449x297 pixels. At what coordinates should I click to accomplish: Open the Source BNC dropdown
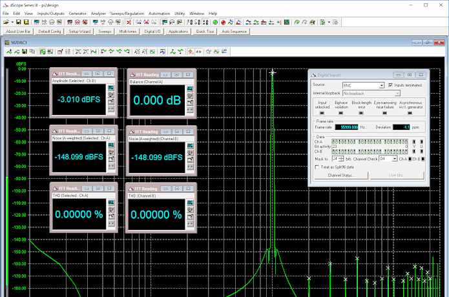coord(381,85)
